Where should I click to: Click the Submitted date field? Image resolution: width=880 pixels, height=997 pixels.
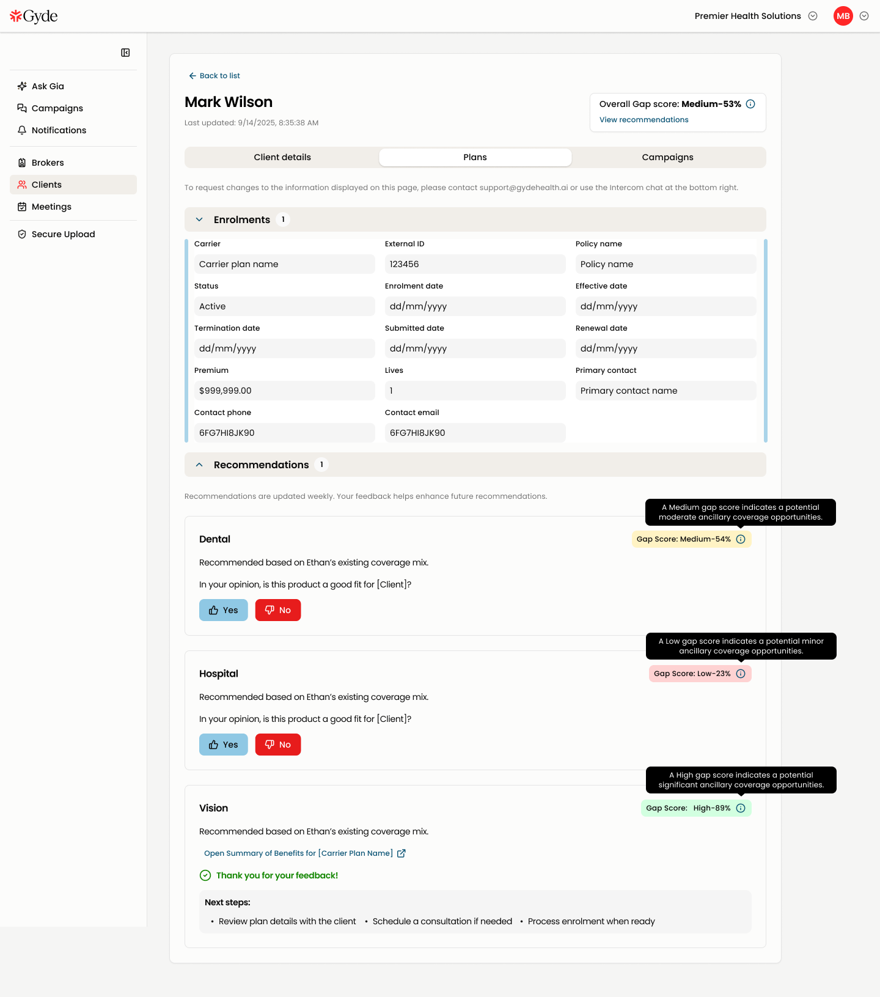tap(475, 348)
